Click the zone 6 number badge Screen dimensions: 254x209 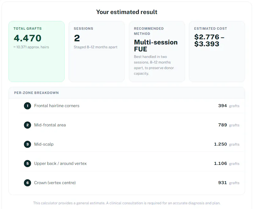click(x=28, y=183)
